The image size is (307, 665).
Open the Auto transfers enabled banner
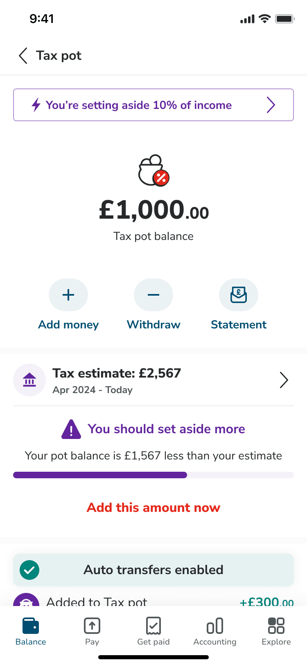click(153, 570)
